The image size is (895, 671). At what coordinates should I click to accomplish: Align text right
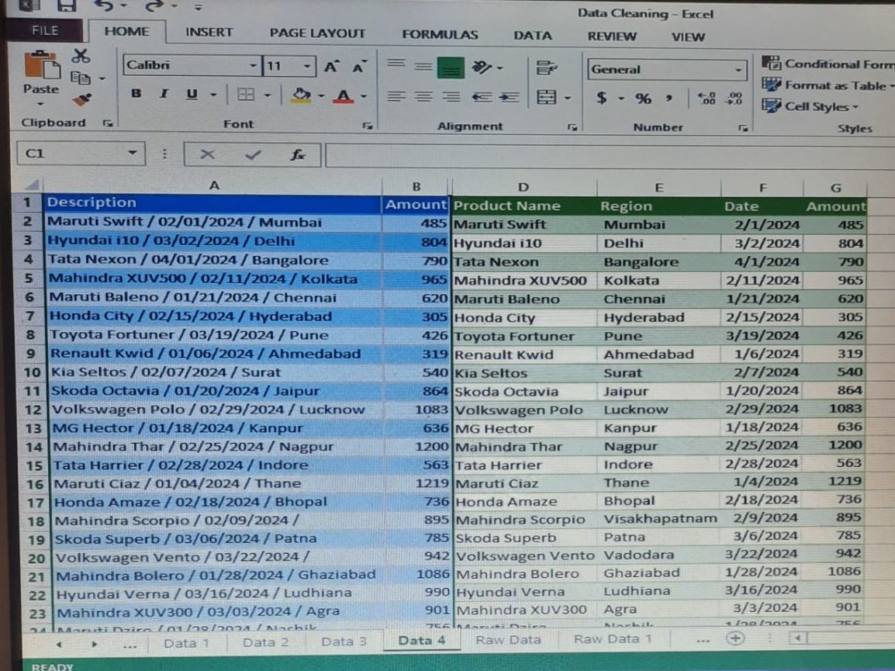pos(451,97)
